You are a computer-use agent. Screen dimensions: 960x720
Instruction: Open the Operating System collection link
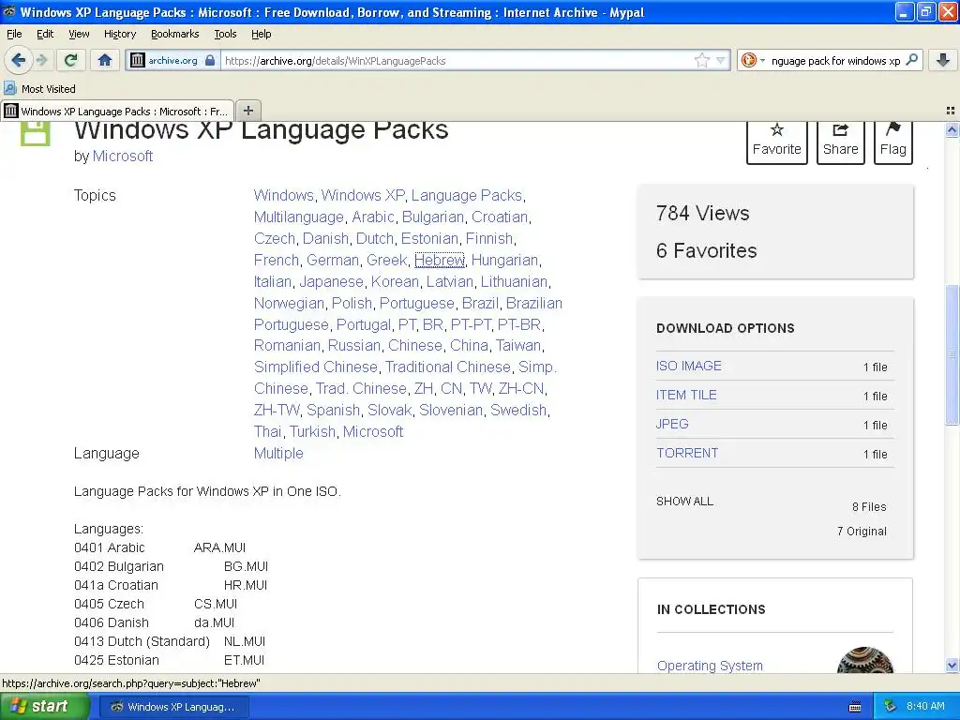(710, 666)
